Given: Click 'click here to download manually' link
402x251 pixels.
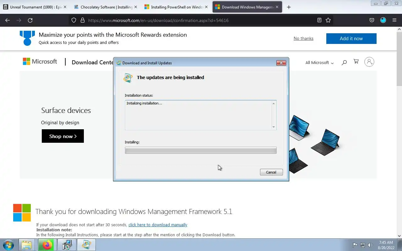Looking at the screenshot, I should click(158, 225).
